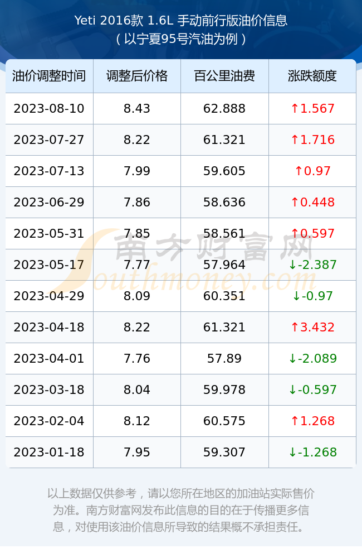The width and height of the screenshot is (362, 558).
Task: Click the disclaimer text at the bottom
Action: [x=181, y=510]
